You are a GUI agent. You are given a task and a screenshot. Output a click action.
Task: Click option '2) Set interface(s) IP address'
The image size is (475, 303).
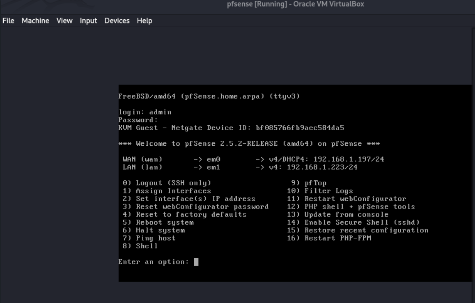pyautogui.click(x=189, y=199)
